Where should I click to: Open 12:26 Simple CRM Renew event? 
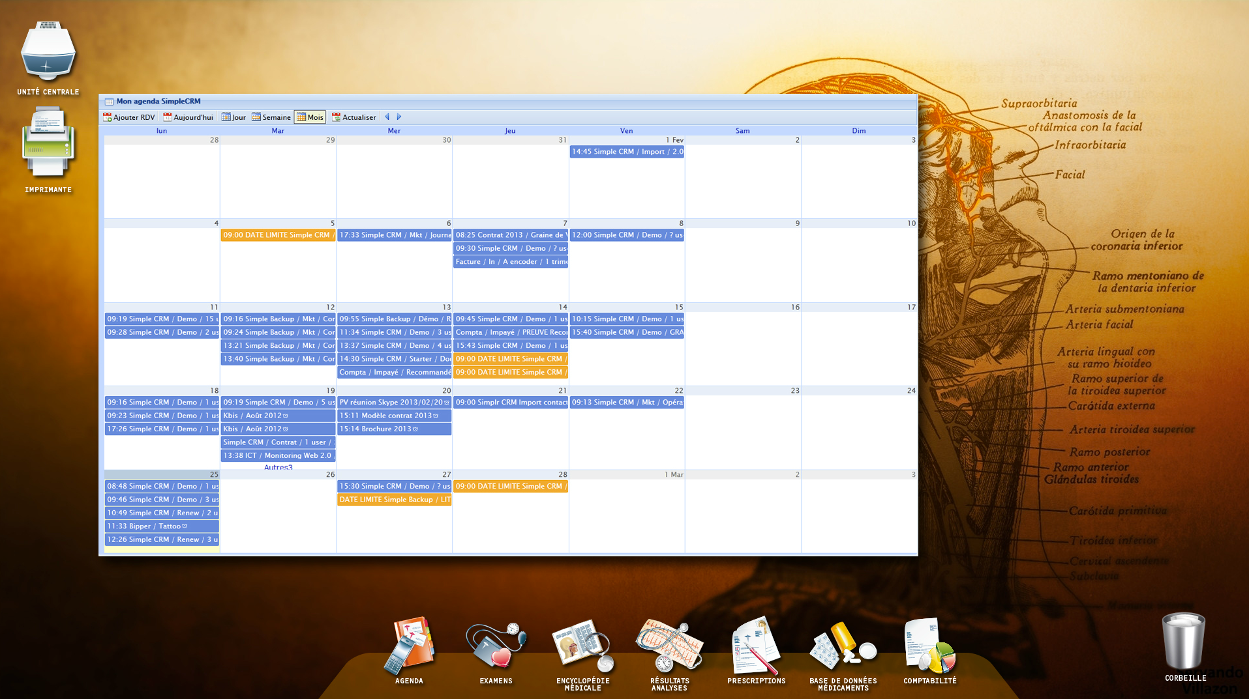tap(162, 540)
